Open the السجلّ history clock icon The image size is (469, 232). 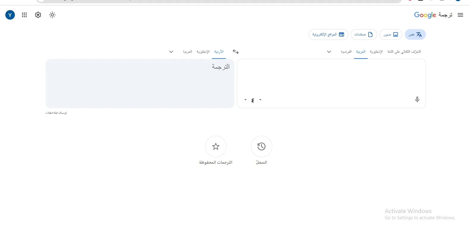click(x=262, y=146)
